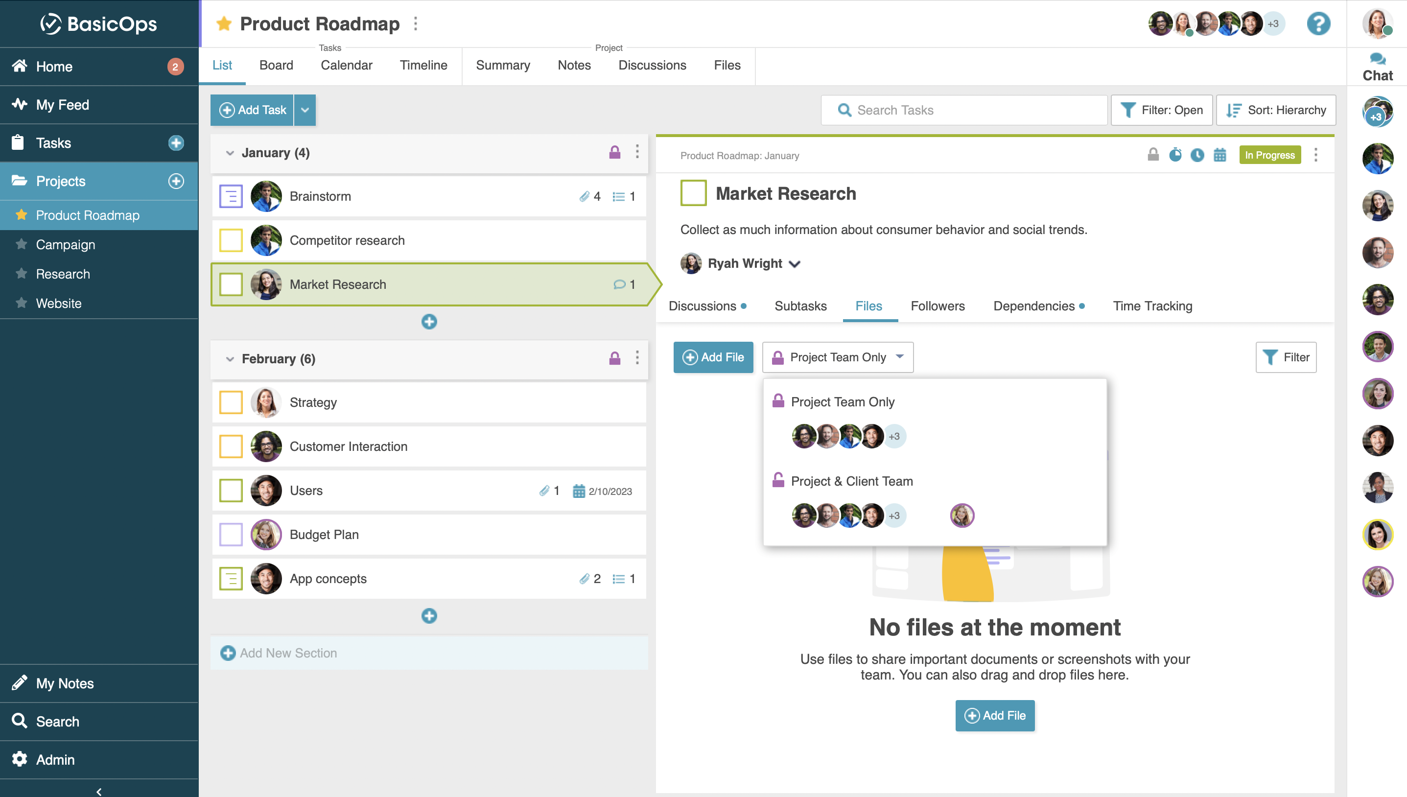Click the comment bubble on Market Research row
1407x797 pixels.
click(x=619, y=284)
